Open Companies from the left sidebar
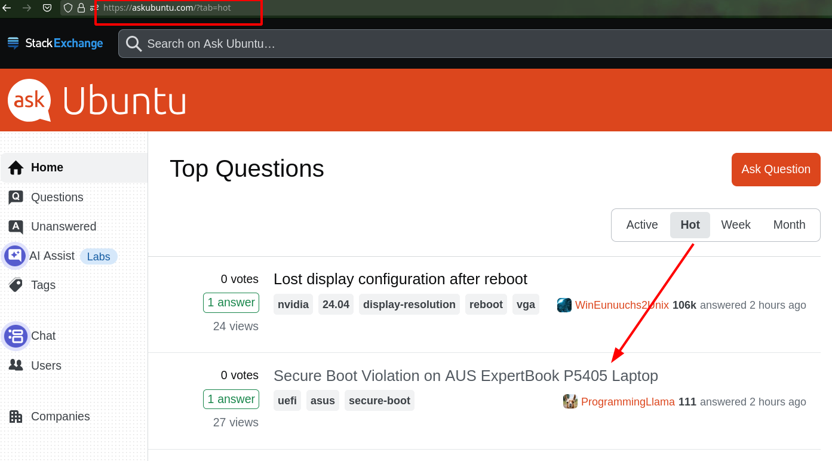The width and height of the screenshot is (832, 461). tap(60, 416)
